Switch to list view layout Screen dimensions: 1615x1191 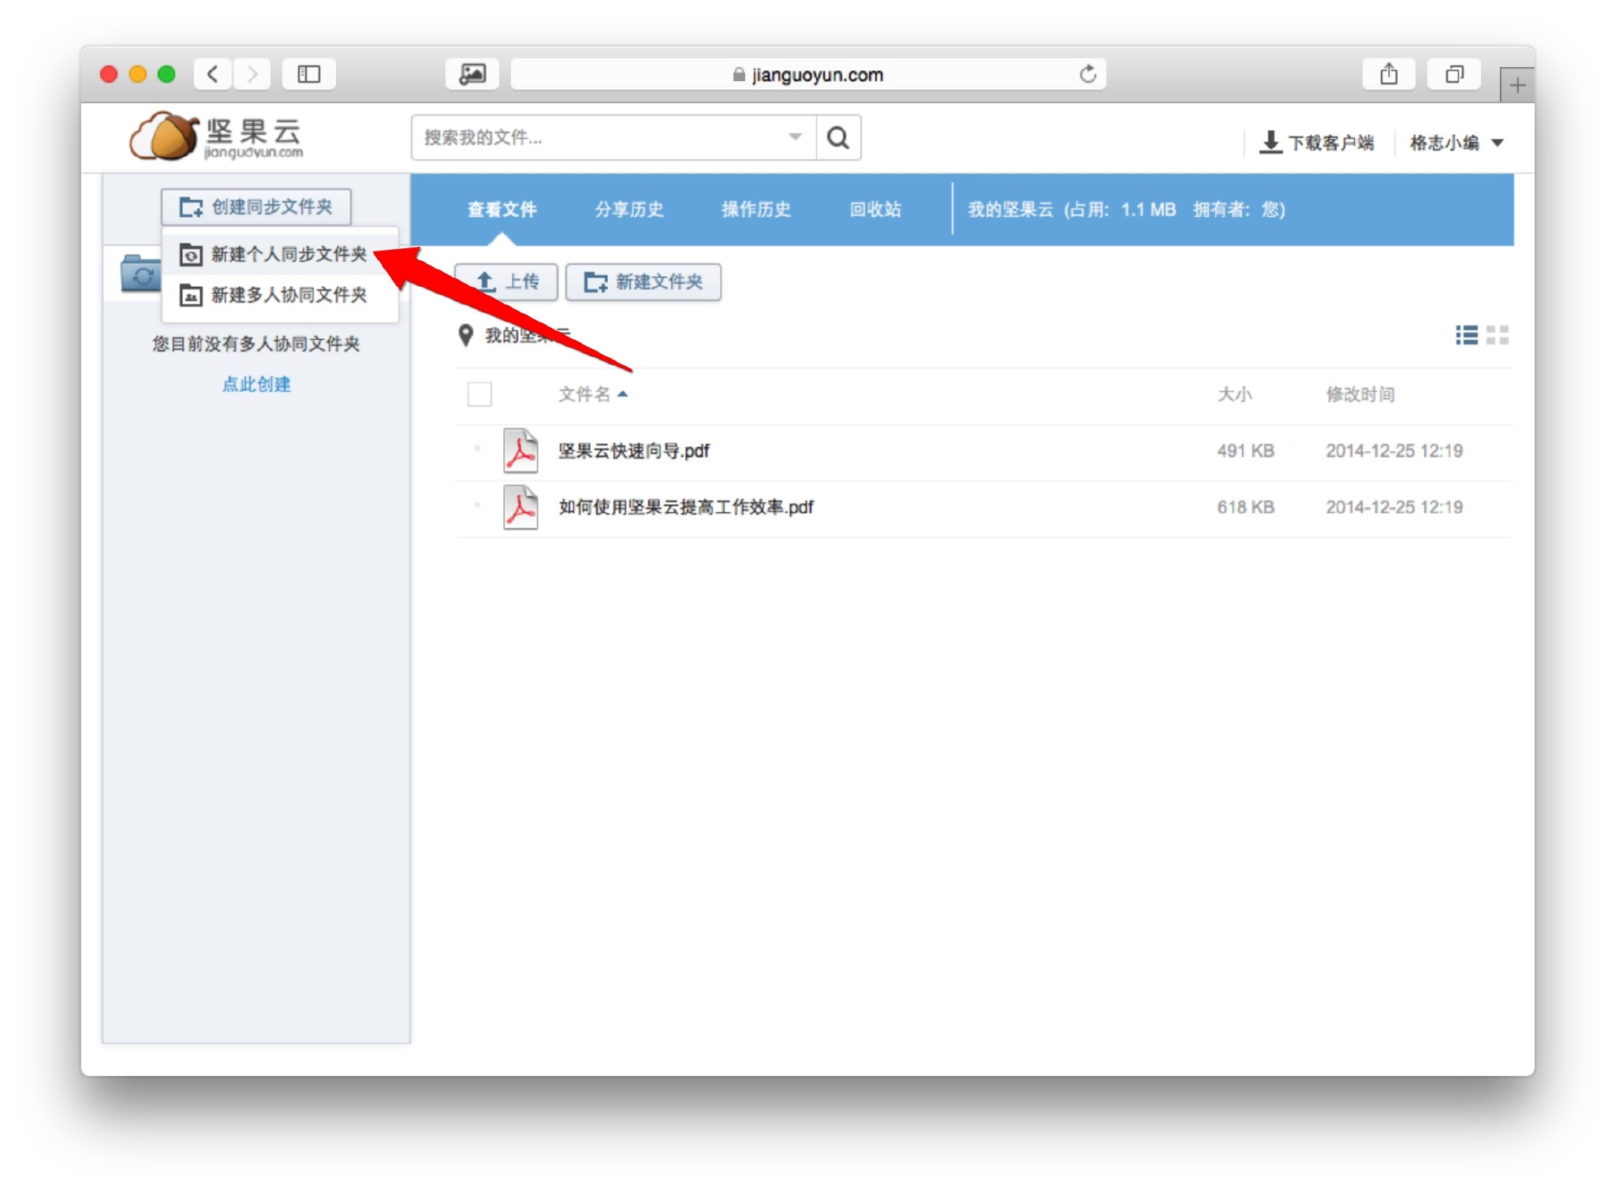click(1466, 336)
